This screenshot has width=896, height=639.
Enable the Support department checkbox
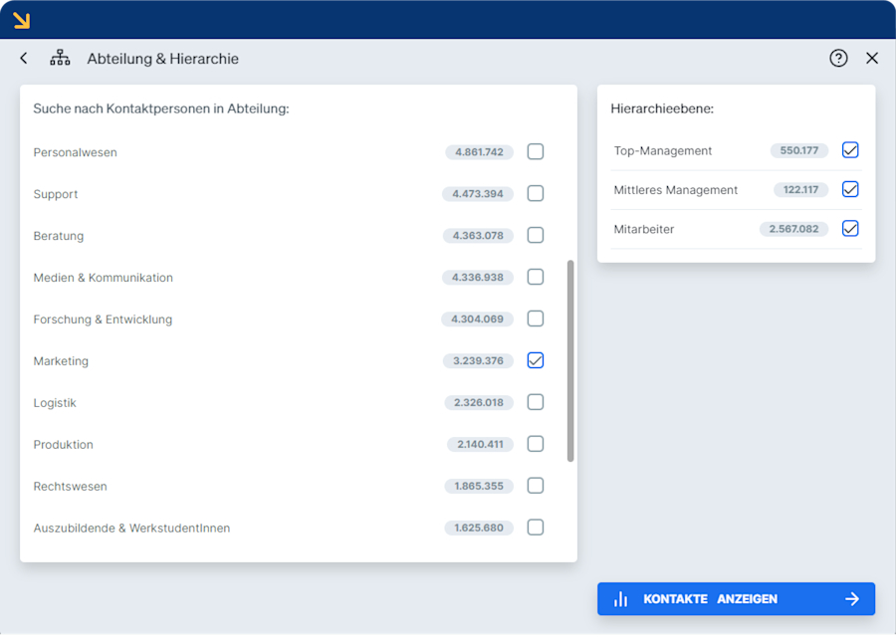[536, 193]
